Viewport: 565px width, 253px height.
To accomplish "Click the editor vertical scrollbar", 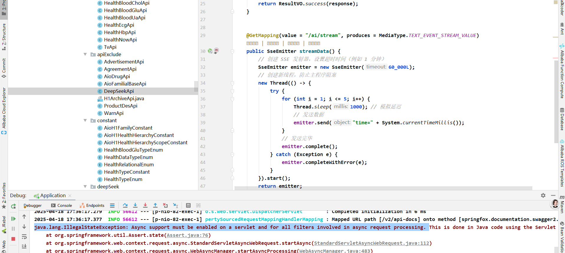I will pos(556,102).
